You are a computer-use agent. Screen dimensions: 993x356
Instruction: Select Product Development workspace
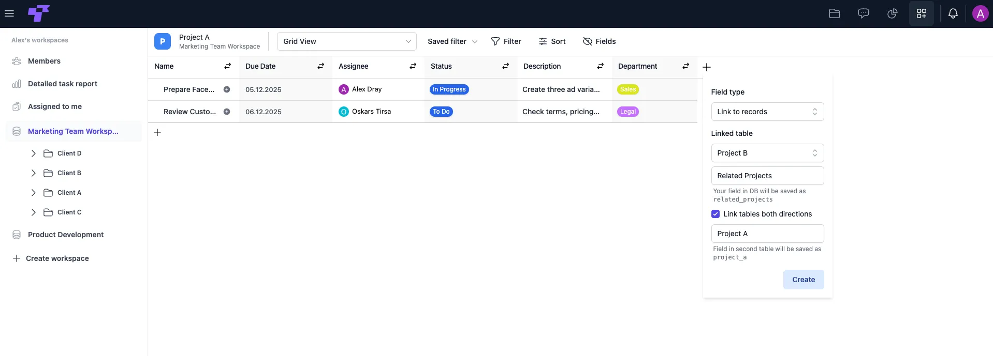66,235
